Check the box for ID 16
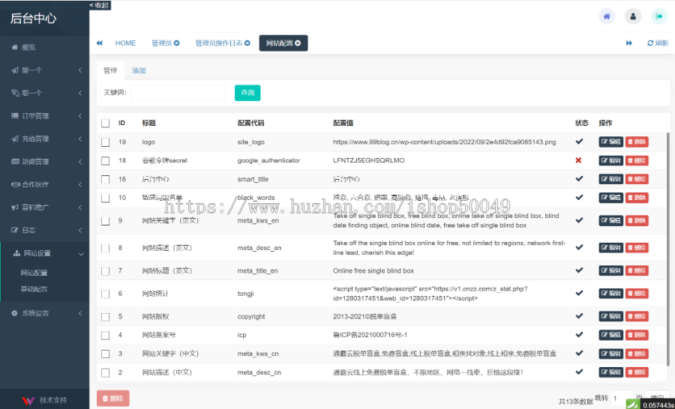This screenshot has width=675, height=409. click(x=106, y=179)
